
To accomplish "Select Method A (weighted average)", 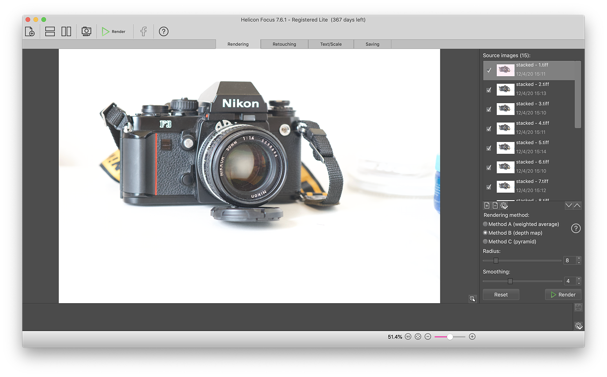I will point(521,224).
